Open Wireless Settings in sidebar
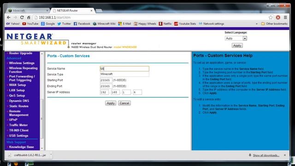This screenshot has height=166, width=295. 22,63
